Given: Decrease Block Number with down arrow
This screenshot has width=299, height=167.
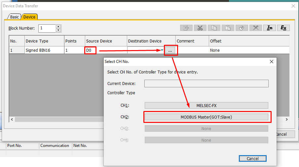Looking at the screenshot, I should click(x=58, y=30).
